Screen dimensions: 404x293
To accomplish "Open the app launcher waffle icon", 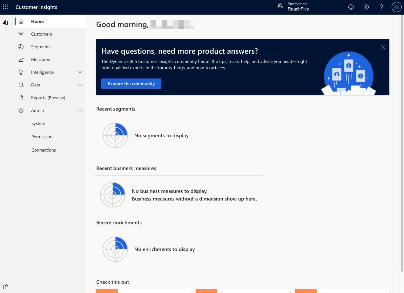I will 5,7.
